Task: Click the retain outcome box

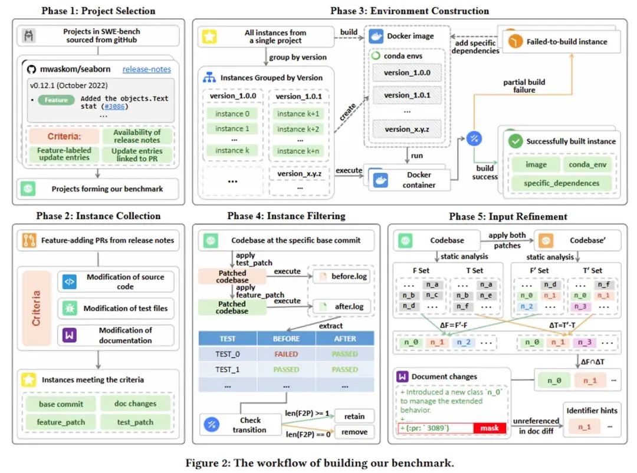Action: 354,416
